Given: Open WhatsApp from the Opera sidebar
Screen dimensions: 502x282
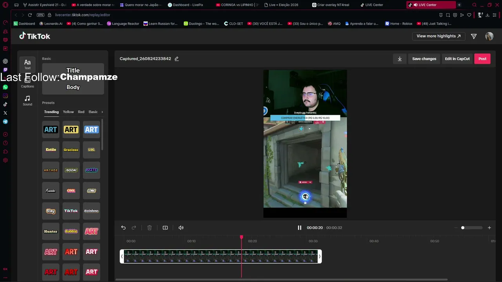Looking at the screenshot, I should (x=5, y=87).
